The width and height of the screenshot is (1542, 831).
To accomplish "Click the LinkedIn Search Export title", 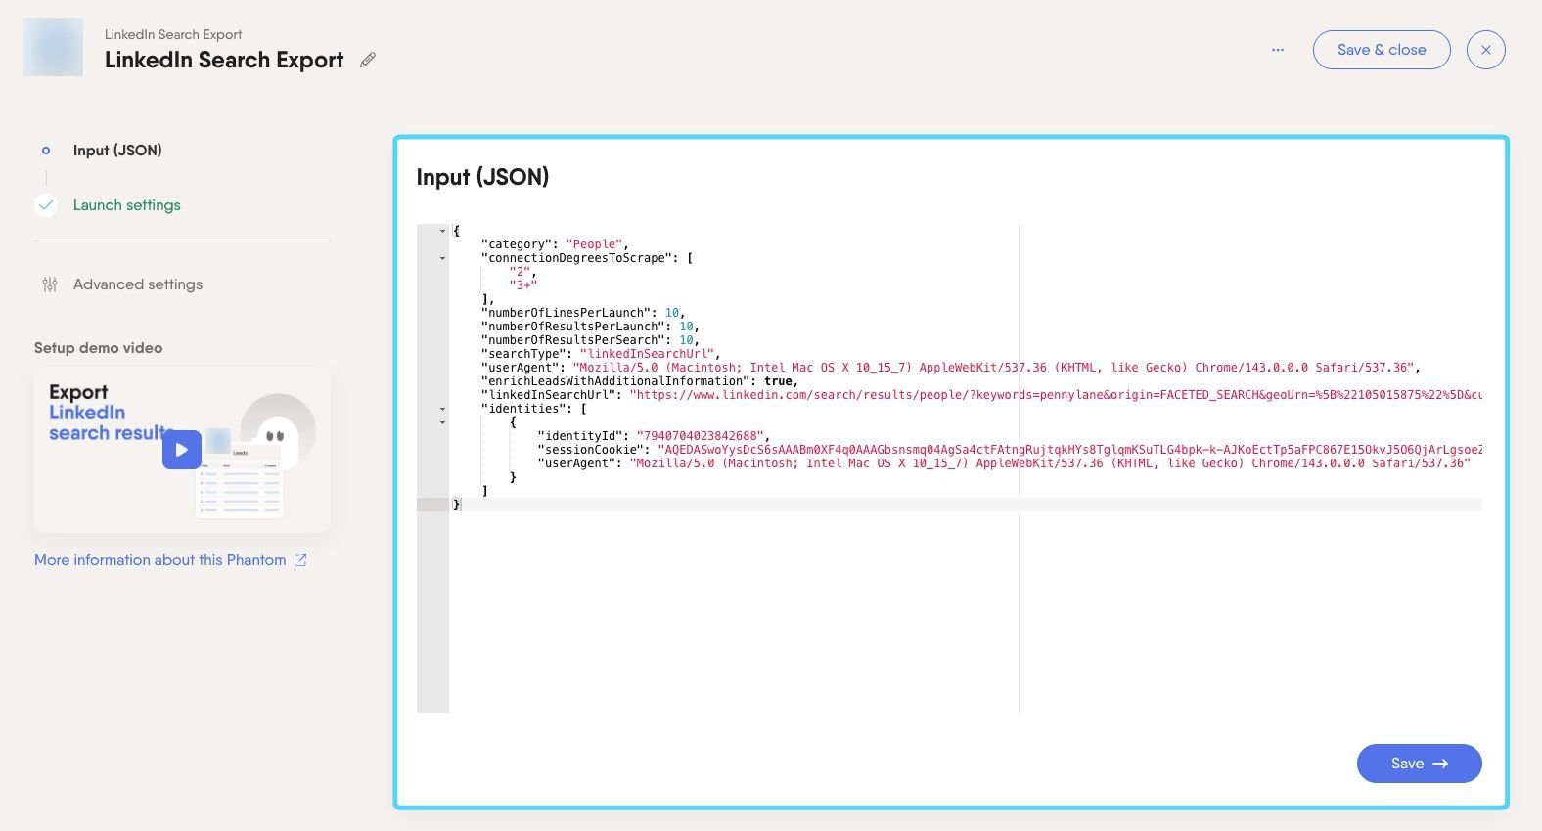I will (x=224, y=60).
